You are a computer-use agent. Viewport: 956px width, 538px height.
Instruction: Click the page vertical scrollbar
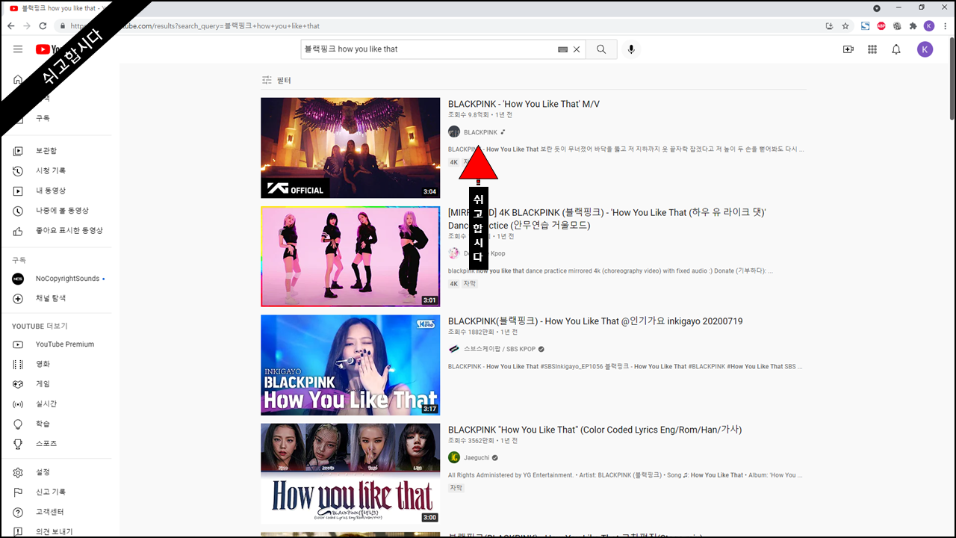click(952, 78)
